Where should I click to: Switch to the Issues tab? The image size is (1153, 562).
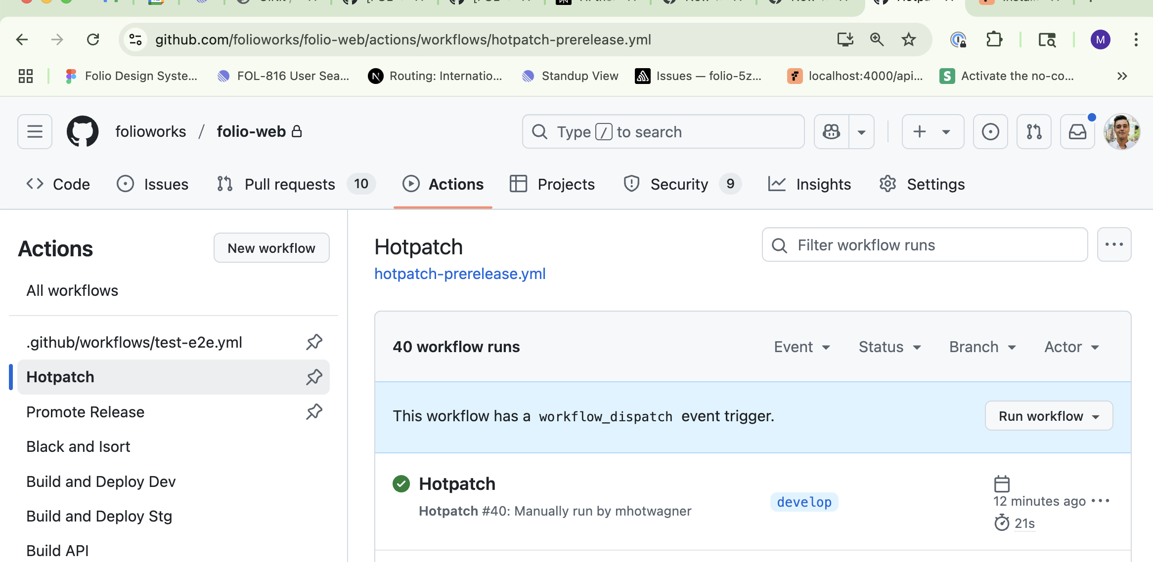point(153,184)
